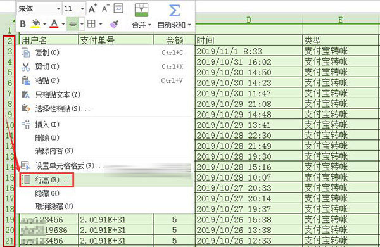Expand the alignment dropdown arrow
The height and width of the screenshot is (247, 380).
coord(82,24)
